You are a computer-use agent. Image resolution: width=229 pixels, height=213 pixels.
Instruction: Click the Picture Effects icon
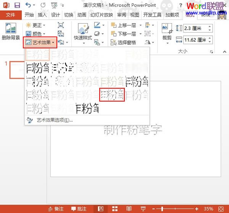click(x=97, y=34)
